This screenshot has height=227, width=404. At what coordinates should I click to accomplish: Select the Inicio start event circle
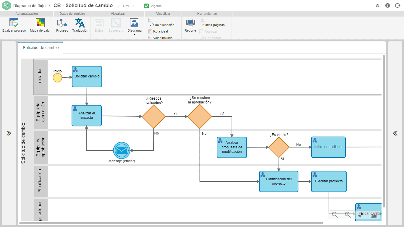pyautogui.click(x=57, y=78)
